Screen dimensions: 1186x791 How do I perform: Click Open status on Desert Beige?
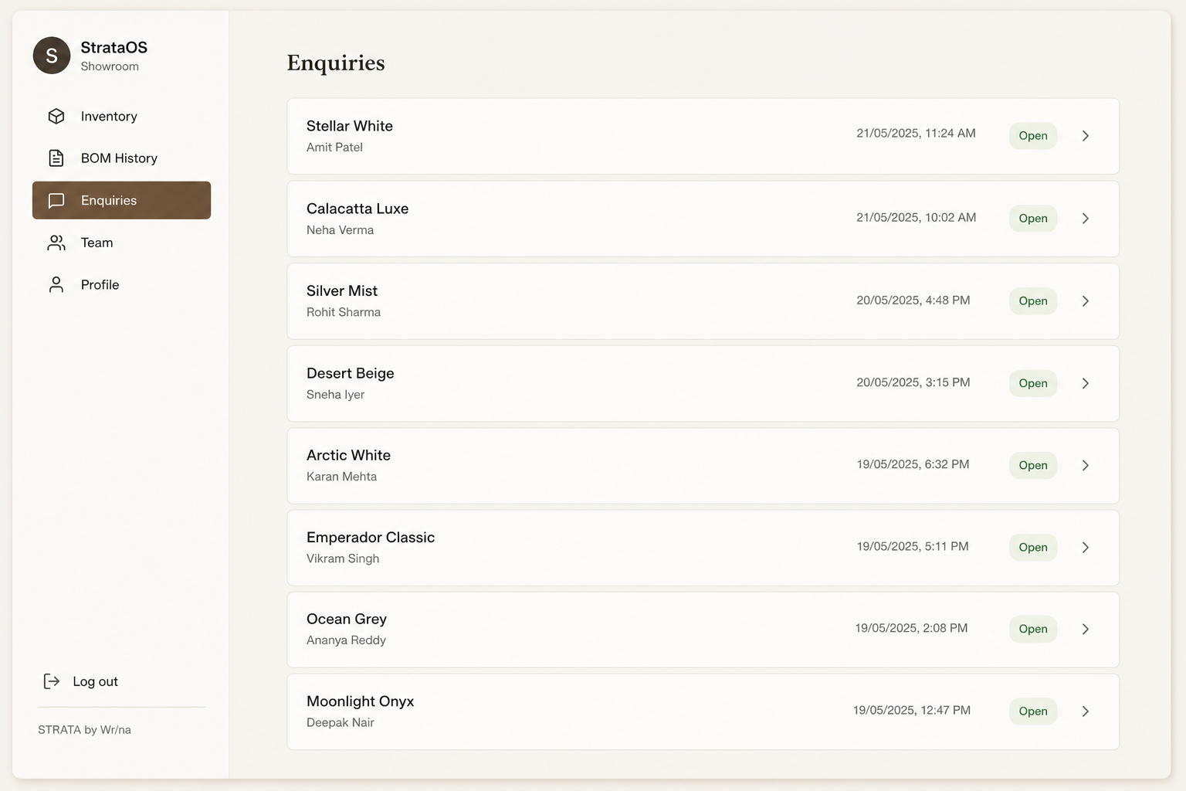[1033, 383]
